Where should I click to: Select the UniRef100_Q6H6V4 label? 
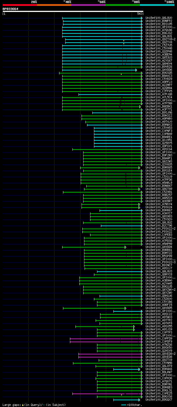(159, 64)
